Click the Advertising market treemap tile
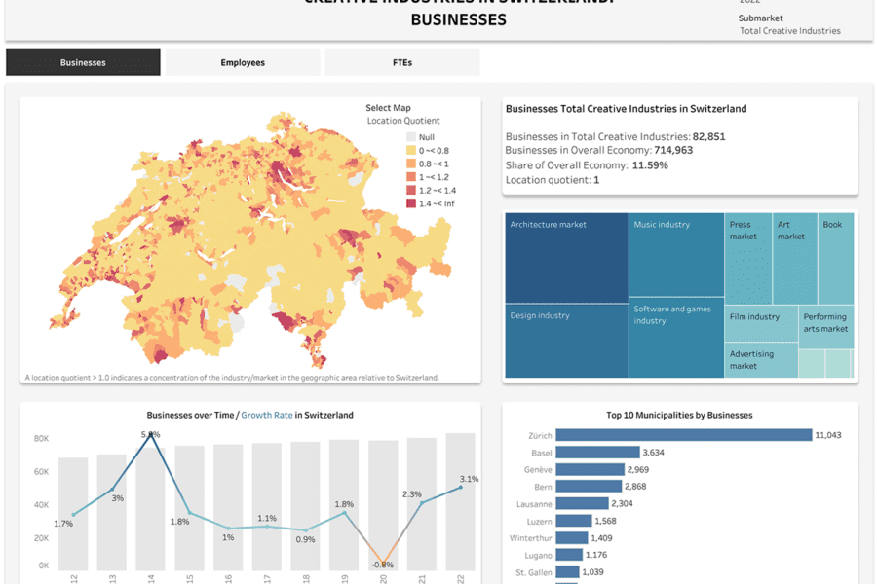The width and height of the screenshot is (877, 584). click(760, 360)
